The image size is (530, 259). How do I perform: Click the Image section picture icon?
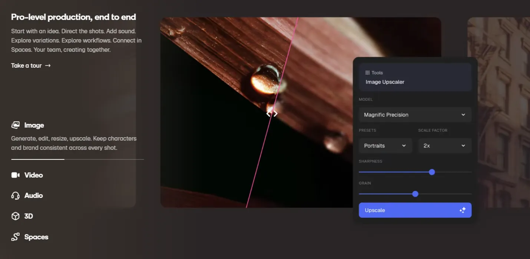coord(16,125)
